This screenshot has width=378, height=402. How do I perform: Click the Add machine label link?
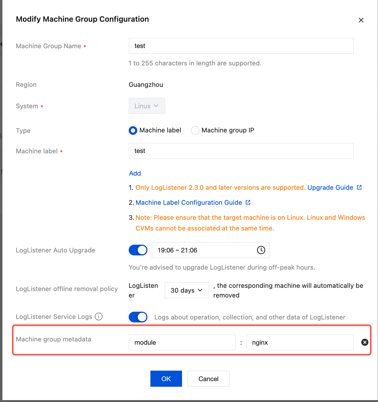(135, 173)
